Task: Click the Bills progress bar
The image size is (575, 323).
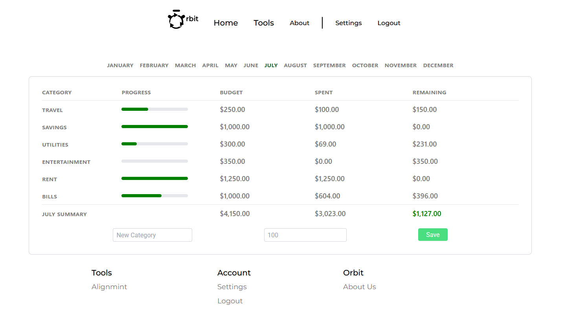Action: point(154,196)
